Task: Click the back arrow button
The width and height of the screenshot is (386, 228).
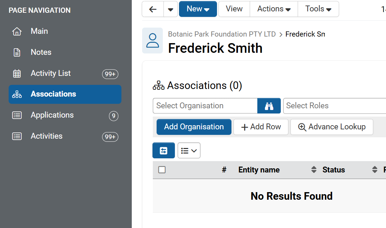Action: [153, 9]
